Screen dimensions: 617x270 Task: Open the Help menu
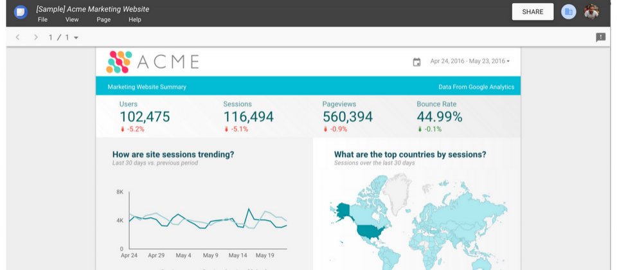tap(134, 20)
